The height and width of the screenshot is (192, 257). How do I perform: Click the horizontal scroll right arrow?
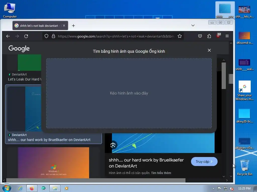(227, 180)
